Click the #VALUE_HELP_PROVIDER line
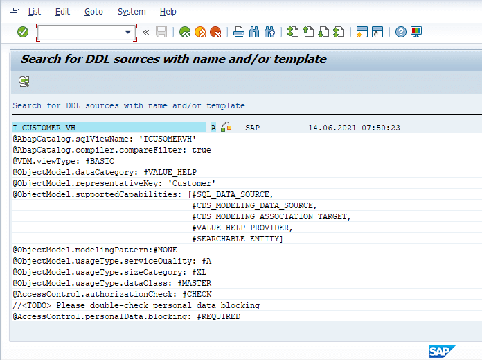This screenshot has width=482, height=360. click(242, 228)
